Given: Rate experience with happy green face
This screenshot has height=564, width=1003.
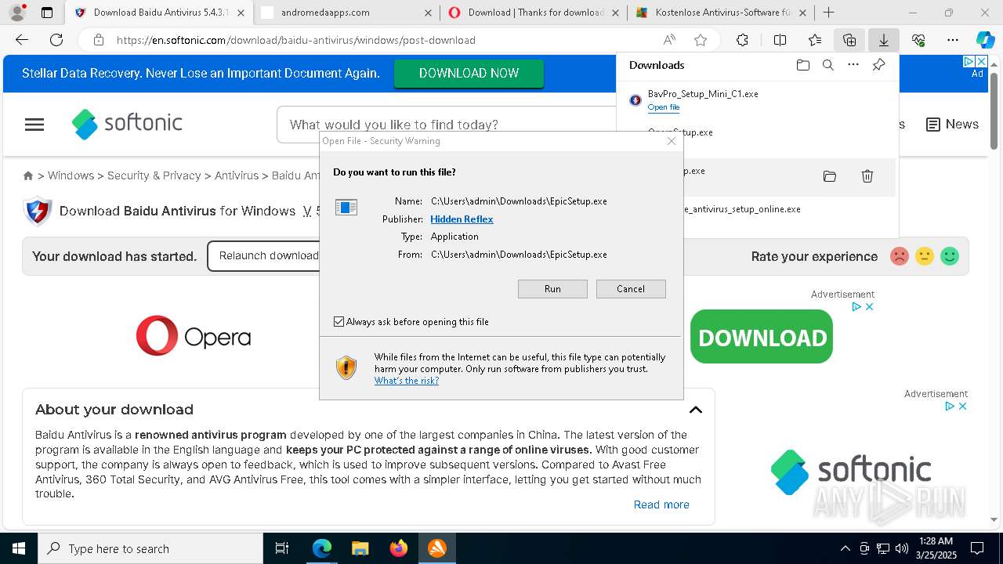Looking at the screenshot, I should 950,256.
